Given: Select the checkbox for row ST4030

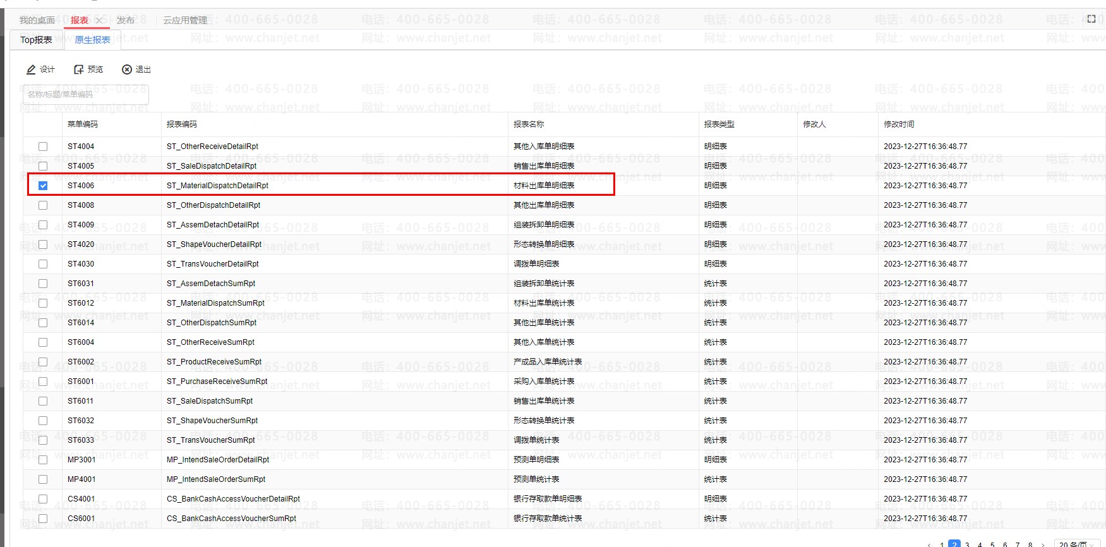Looking at the screenshot, I should [x=43, y=264].
